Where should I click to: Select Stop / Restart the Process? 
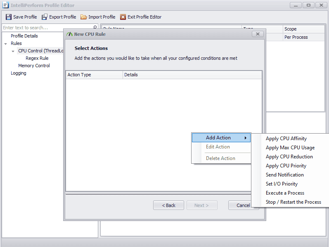click(x=293, y=202)
